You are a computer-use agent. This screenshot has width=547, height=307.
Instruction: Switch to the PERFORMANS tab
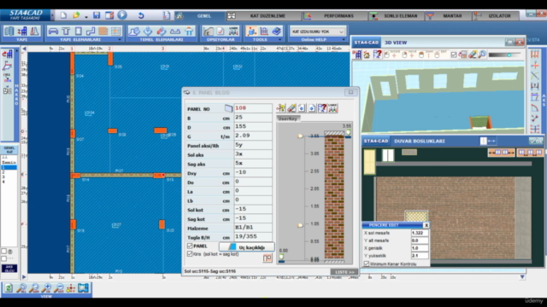point(334,16)
